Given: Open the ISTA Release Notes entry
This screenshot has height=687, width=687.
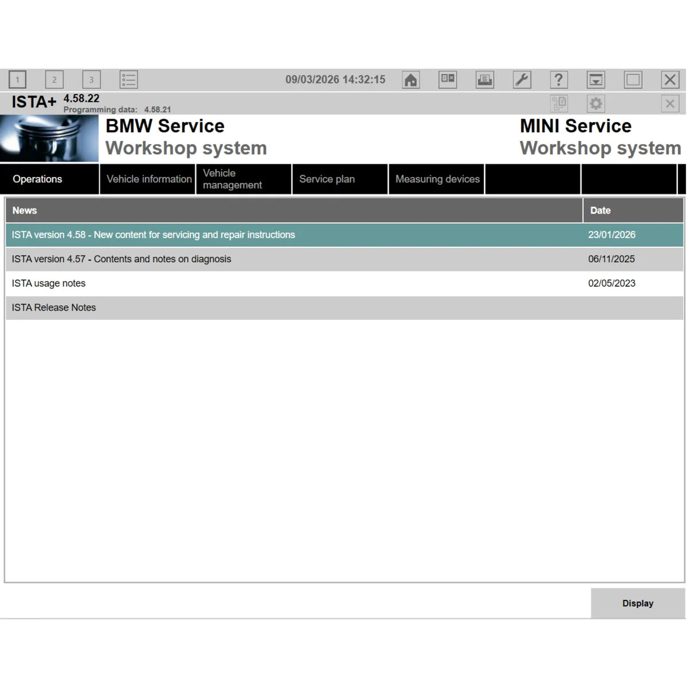Looking at the screenshot, I should (286, 307).
